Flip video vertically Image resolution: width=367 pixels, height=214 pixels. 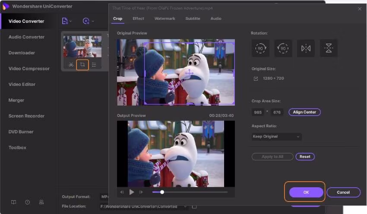[329, 48]
